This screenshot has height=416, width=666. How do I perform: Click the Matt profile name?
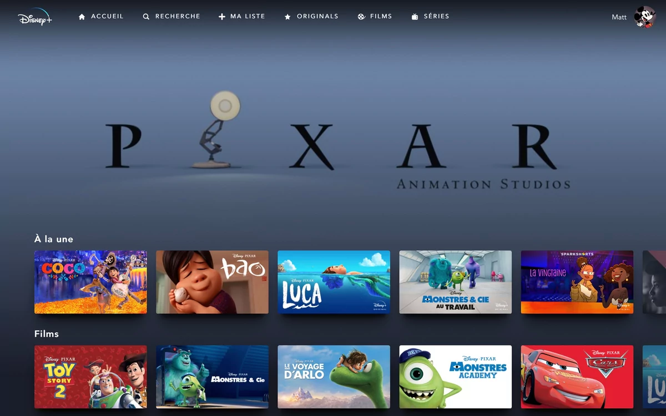(x=619, y=17)
